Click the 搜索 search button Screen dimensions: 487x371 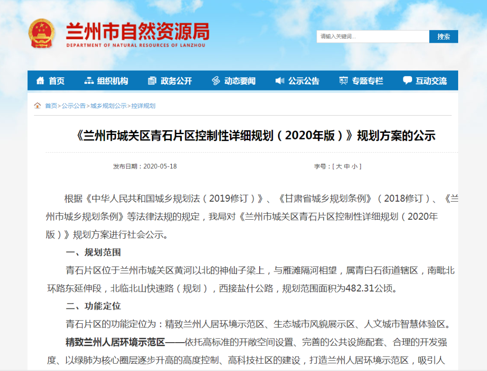click(444, 36)
